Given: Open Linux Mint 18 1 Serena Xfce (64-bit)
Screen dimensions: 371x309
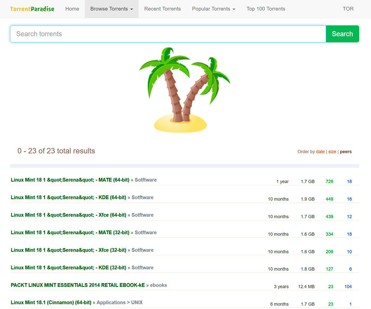Looking at the screenshot, I should click(68, 215).
